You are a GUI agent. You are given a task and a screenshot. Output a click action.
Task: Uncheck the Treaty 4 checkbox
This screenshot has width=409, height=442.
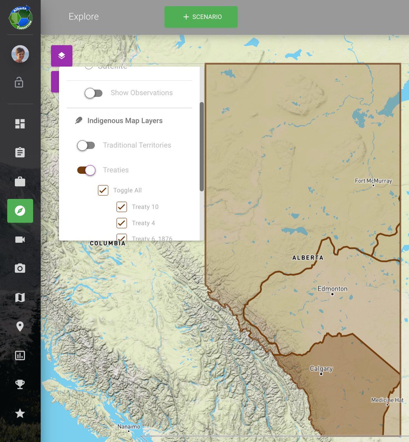click(x=122, y=223)
